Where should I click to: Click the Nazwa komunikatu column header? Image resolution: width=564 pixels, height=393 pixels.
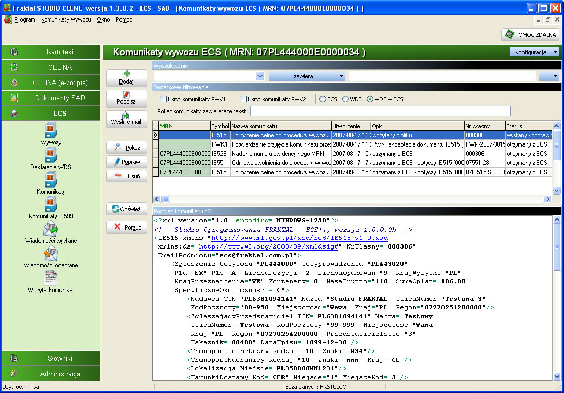[x=280, y=126]
